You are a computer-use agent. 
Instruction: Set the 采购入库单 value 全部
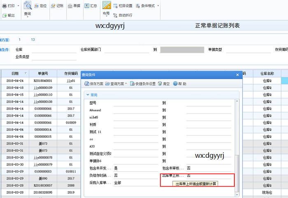(x=136, y=183)
